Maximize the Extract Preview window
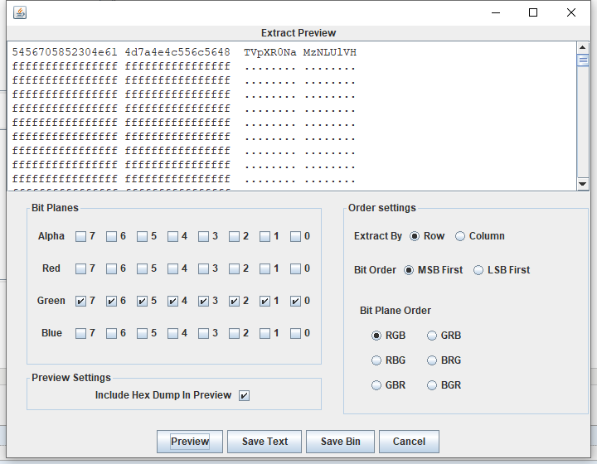 pyautogui.click(x=533, y=12)
